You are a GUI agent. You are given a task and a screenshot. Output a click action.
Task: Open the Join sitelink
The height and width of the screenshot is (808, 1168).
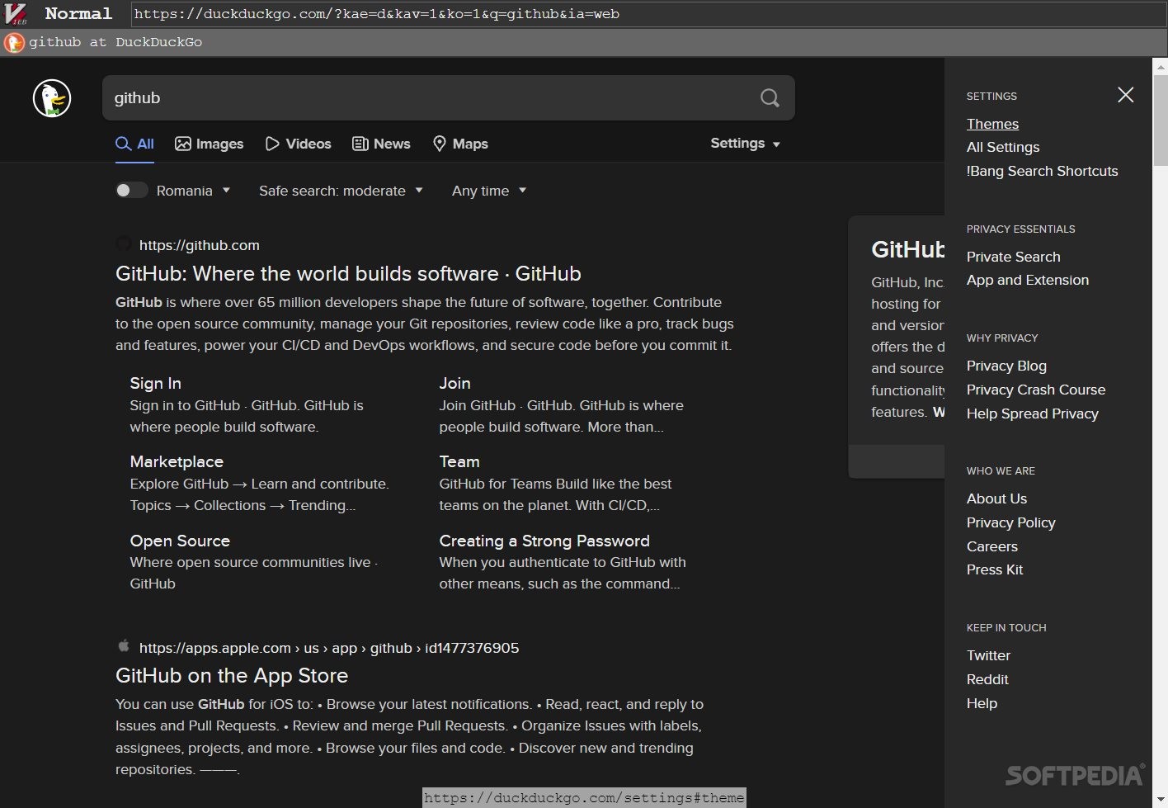454,383
